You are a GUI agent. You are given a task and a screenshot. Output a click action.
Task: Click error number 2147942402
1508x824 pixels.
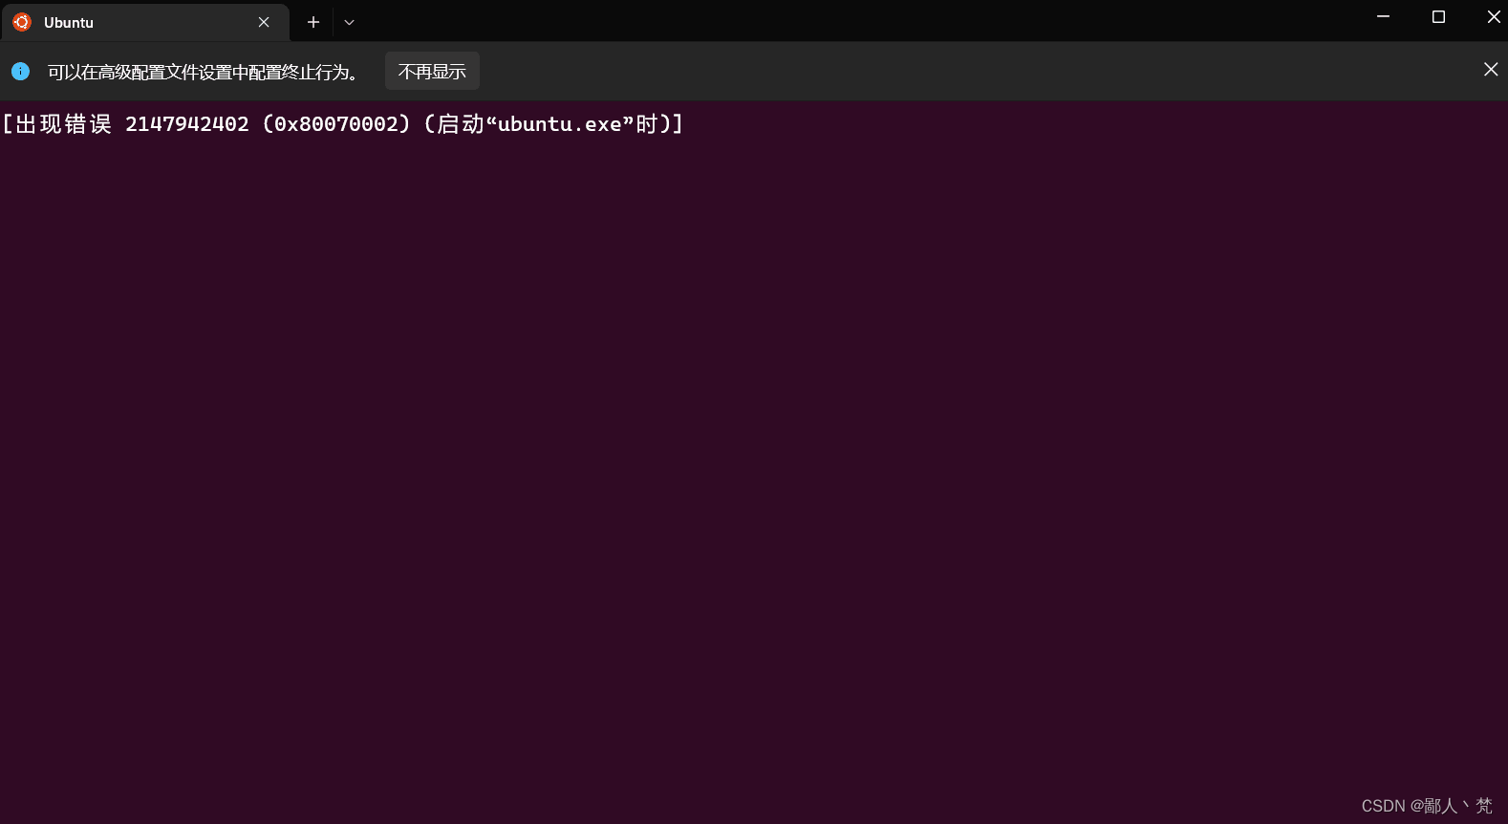[186, 124]
